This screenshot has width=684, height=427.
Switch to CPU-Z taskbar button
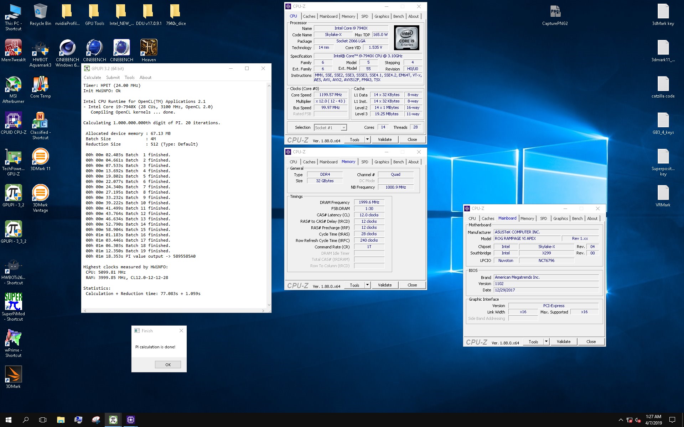pyautogui.click(x=130, y=420)
